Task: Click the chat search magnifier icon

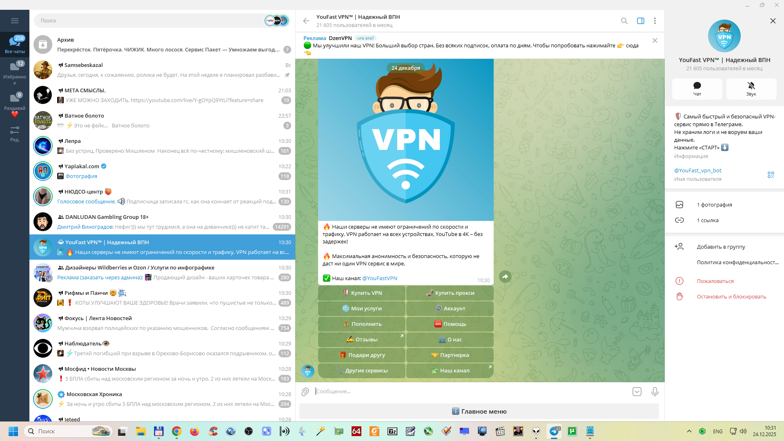Action: coord(624,21)
